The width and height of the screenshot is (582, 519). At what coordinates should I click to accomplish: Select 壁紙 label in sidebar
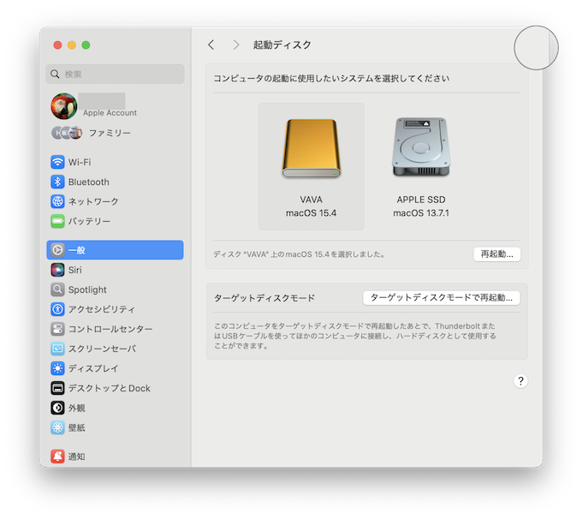[x=76, y=428]
